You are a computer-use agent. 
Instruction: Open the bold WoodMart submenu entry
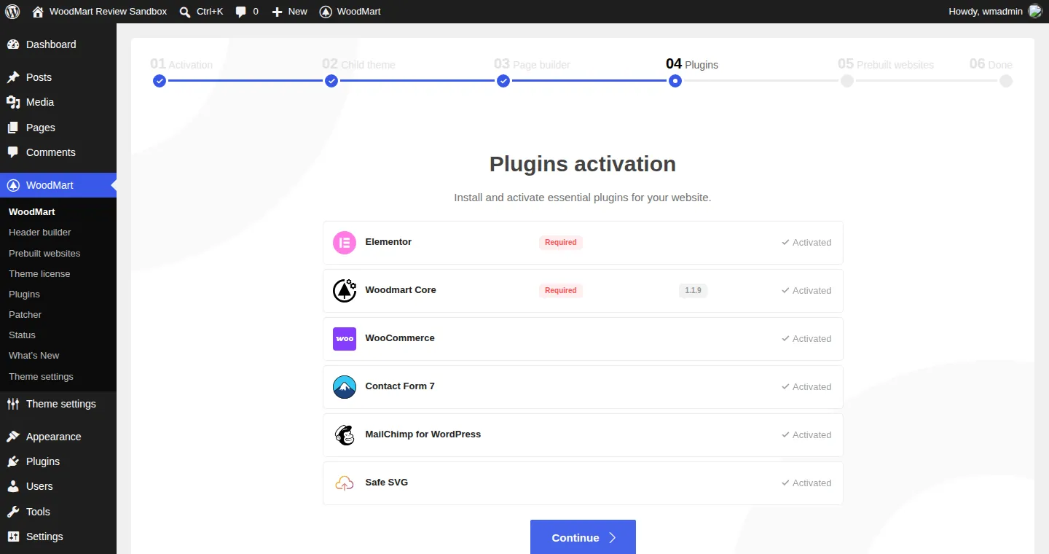click(32, 211)
